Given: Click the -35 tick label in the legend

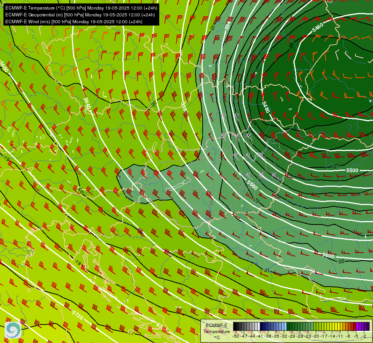Looking at the screenshot, I should click(276, 336).
